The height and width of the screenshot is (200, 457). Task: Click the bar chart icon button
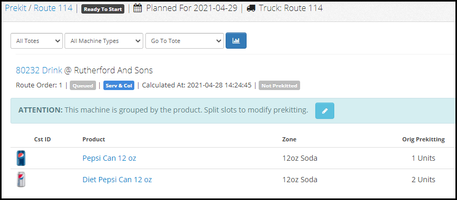pyautogui.click(x=236, y=41)
